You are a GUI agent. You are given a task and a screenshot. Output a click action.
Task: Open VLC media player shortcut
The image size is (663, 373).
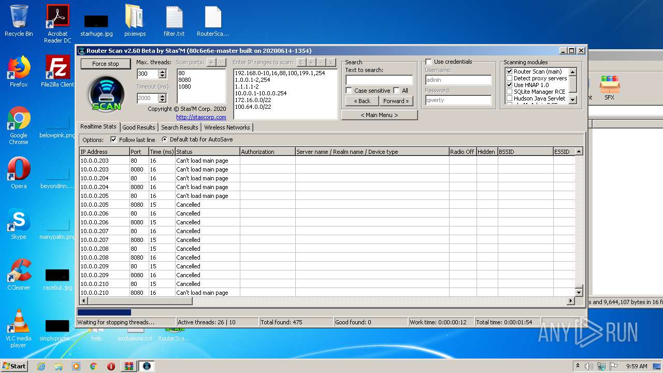pyautogui.click(x=19, y=328)
